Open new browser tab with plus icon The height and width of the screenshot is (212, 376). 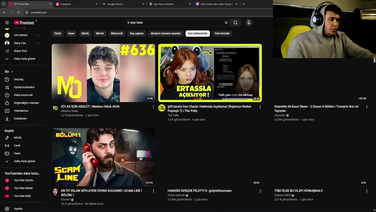tap(244, 4)
